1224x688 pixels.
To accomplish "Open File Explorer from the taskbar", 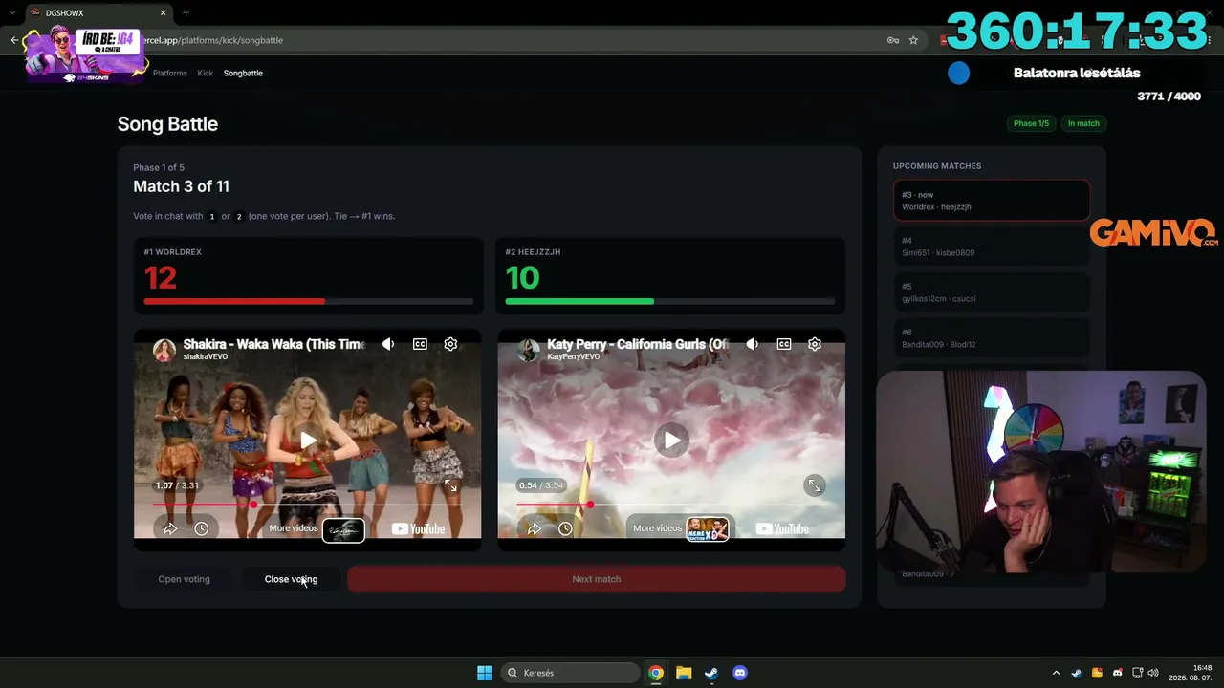I will point(684,673).
